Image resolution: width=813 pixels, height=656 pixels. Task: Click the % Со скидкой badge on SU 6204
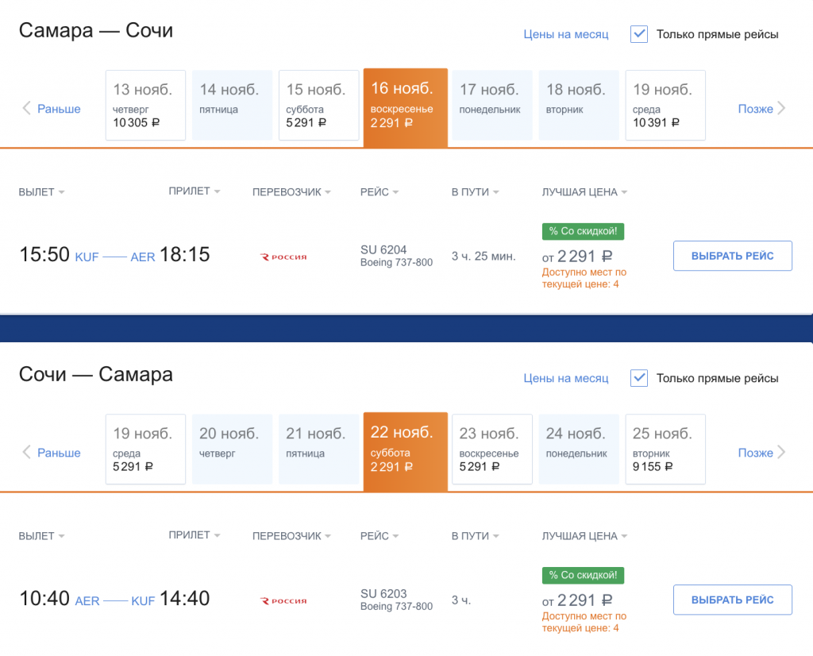coord(584,231)
